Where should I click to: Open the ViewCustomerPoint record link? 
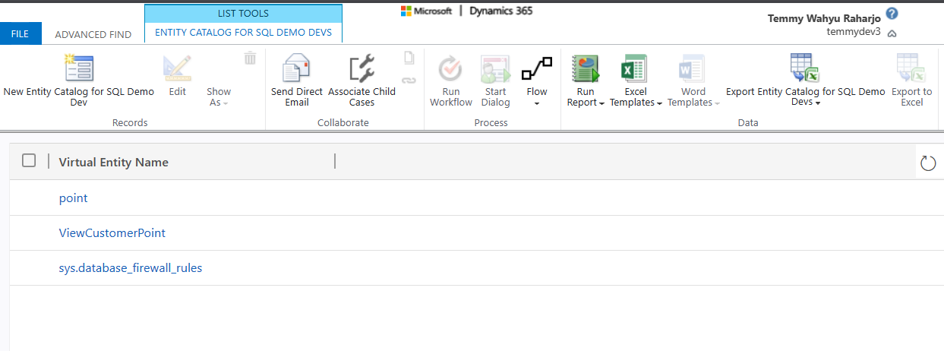click(112, 232)
